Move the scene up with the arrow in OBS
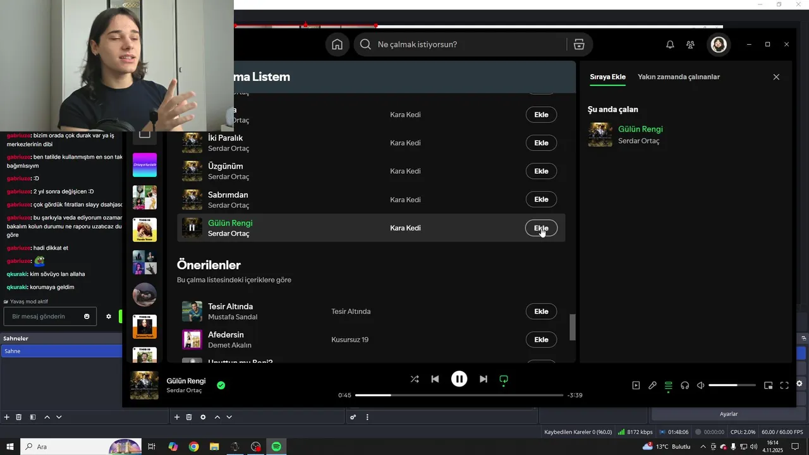The width and height of the screenshot is (809, 455). click(x=47, y=417)
